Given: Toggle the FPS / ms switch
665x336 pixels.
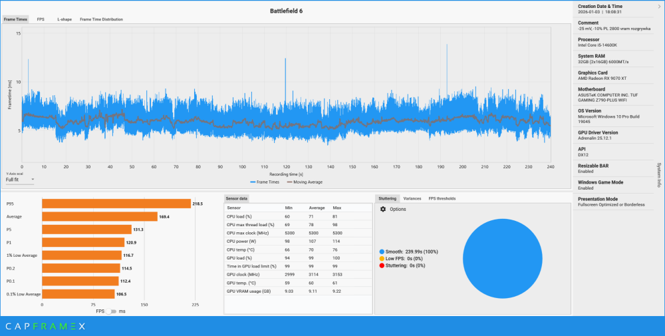Looking at the screenshot, I should 113,311.
